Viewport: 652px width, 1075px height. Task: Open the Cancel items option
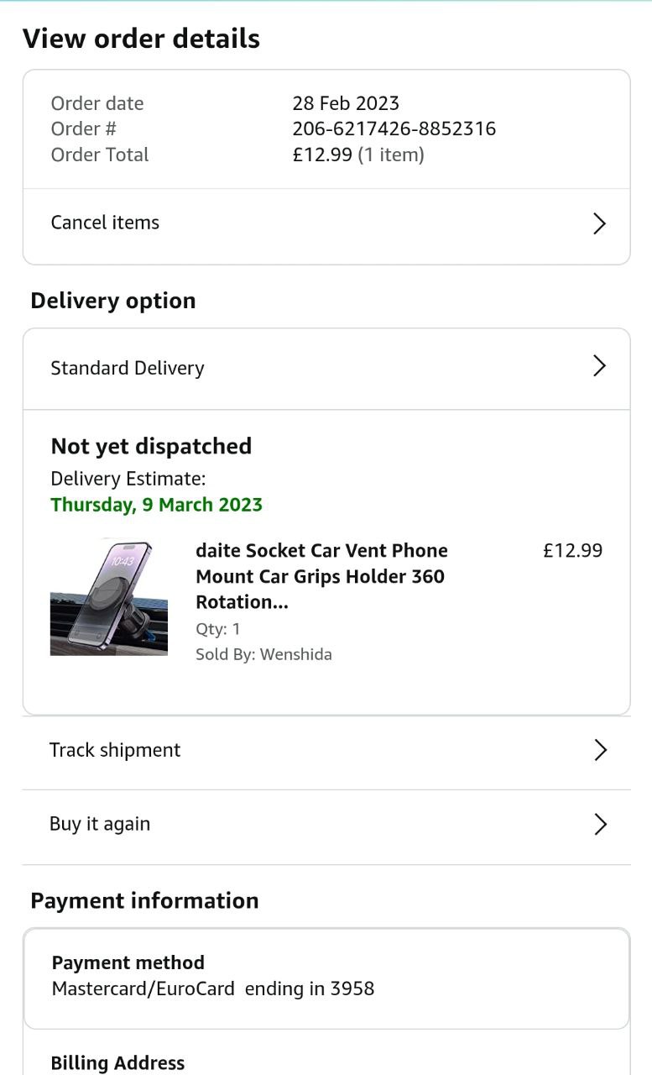click(x=105, y=223)
